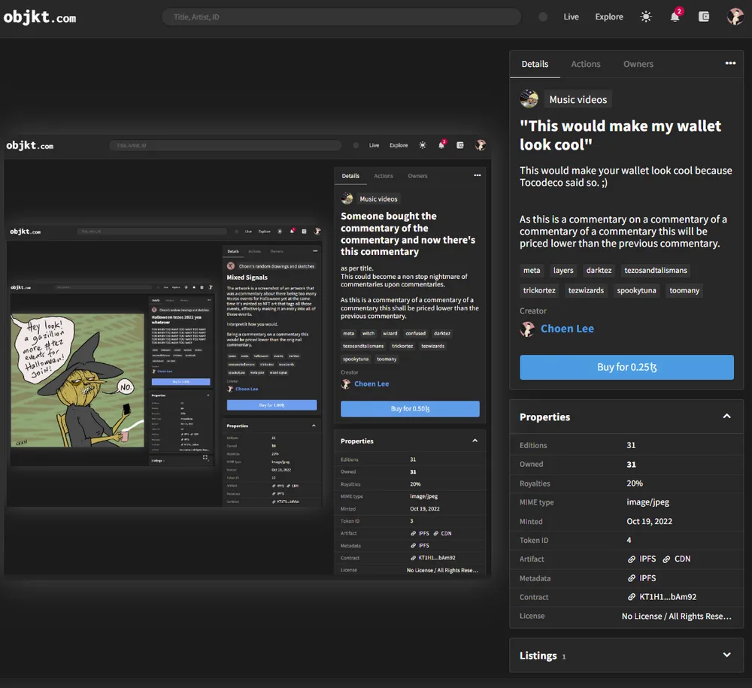
Task: Select the toomany tag
Action: 684,290
